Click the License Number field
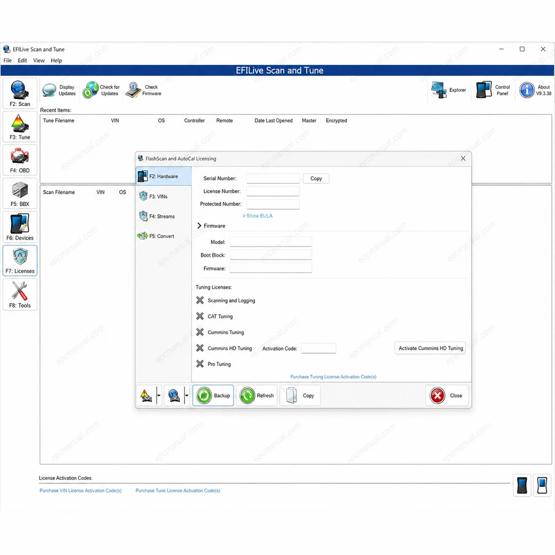 (273, 191)
